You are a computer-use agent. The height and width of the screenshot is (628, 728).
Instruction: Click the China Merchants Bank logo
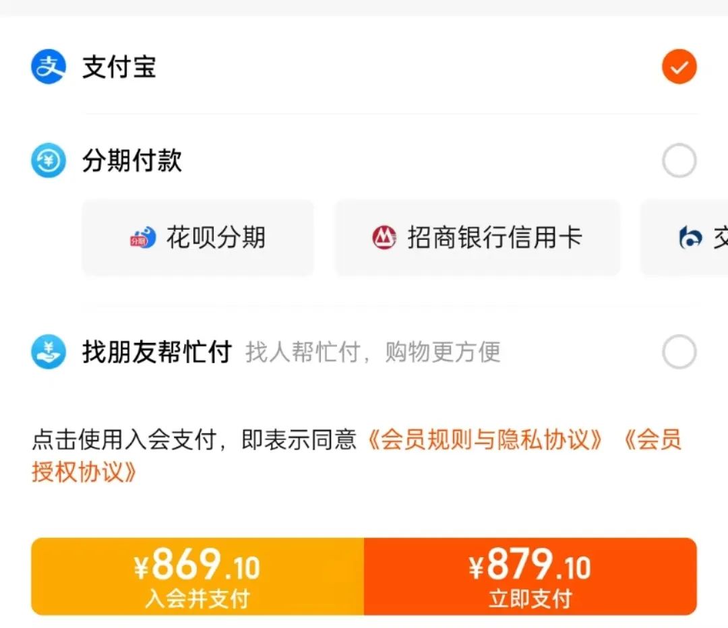tap(384, 238)
